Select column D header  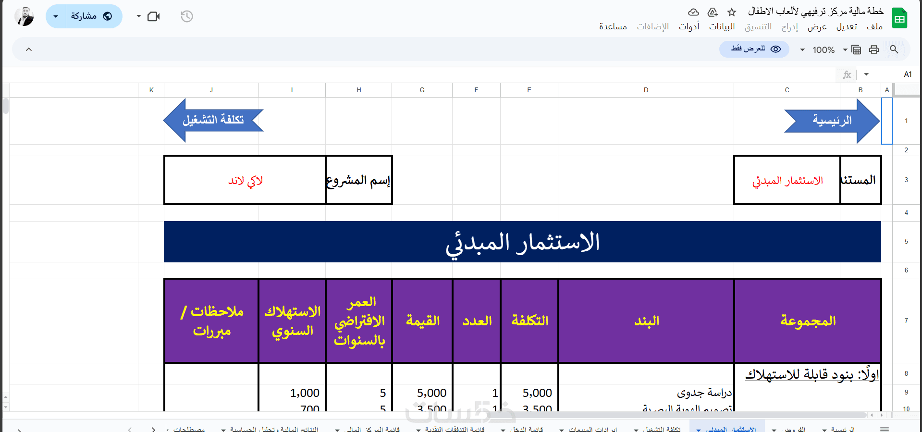(x=646, y=90)
